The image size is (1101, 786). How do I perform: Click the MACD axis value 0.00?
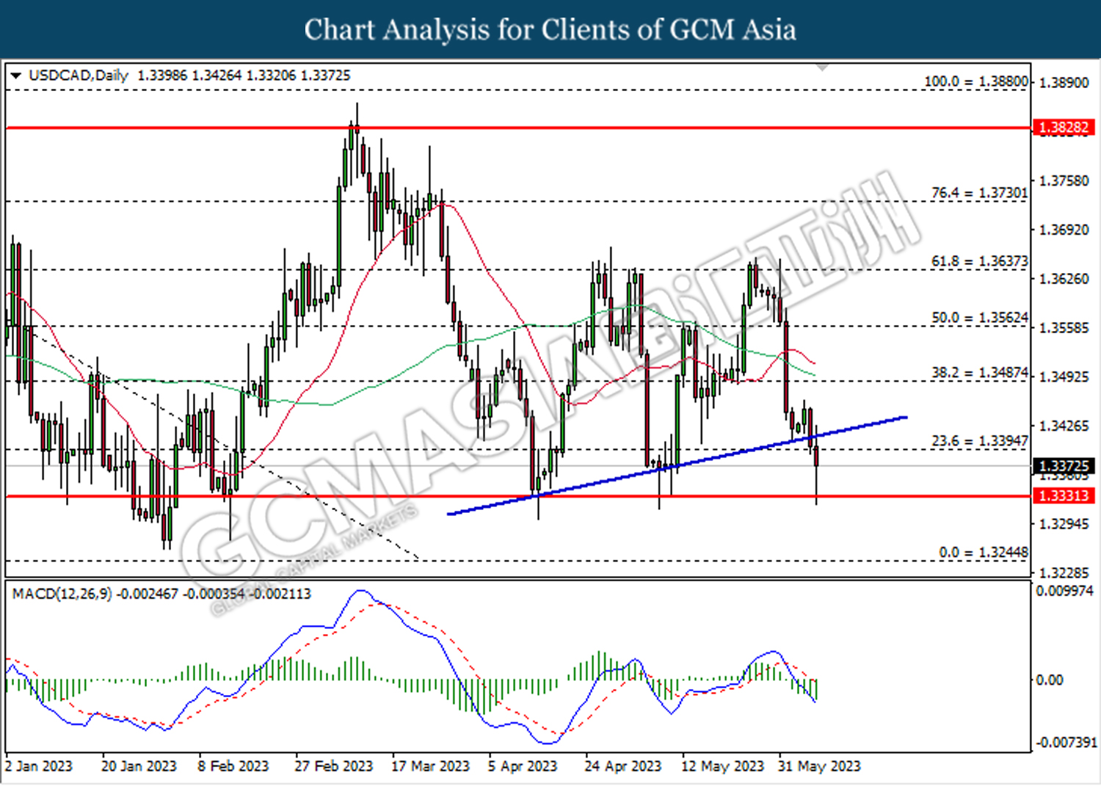click(x=1050, y=680)
